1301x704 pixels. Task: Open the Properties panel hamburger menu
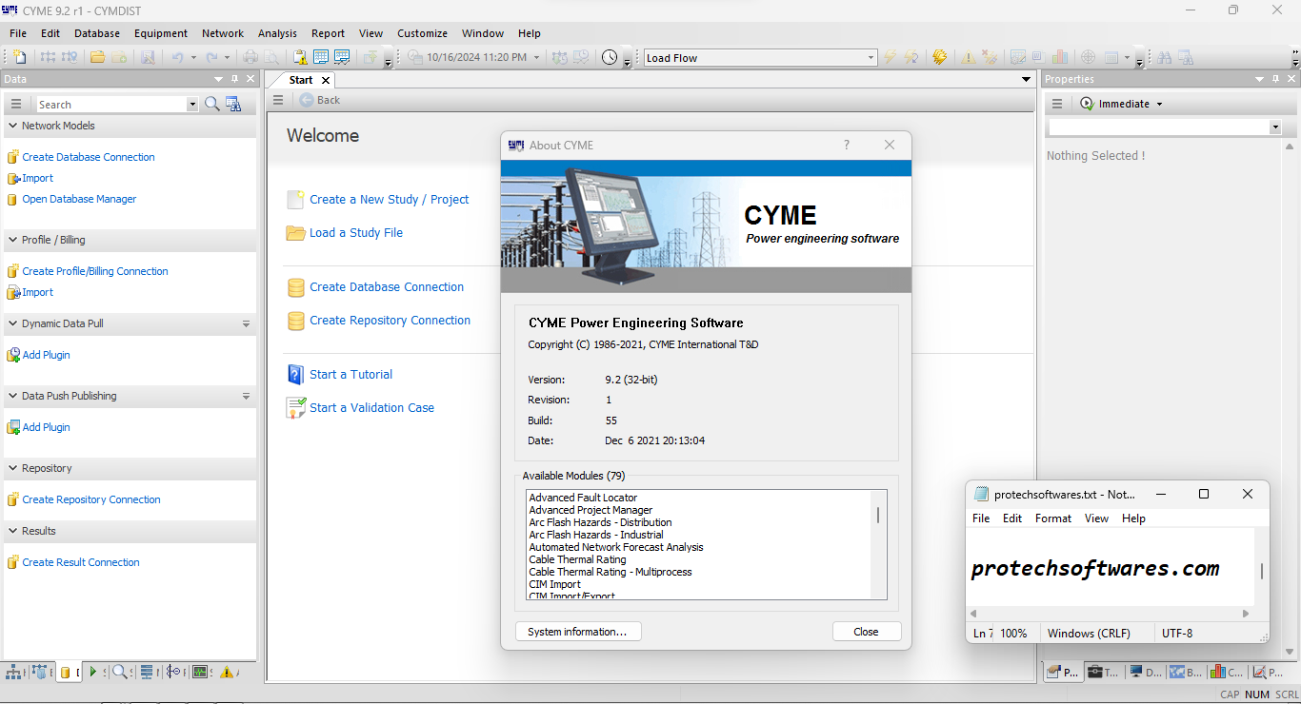pyautogui.click(x=1056, y=104)
